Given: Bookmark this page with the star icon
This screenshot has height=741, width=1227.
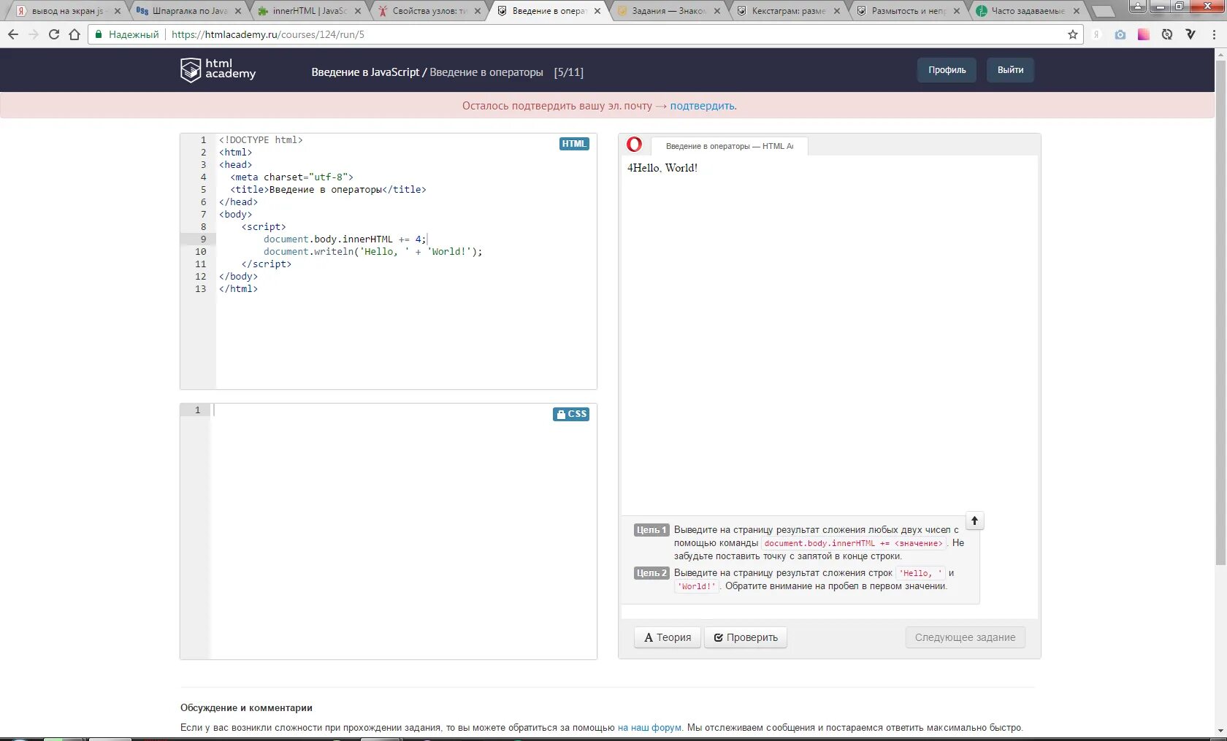Looking at the screenshot, I should point(1073,34).
